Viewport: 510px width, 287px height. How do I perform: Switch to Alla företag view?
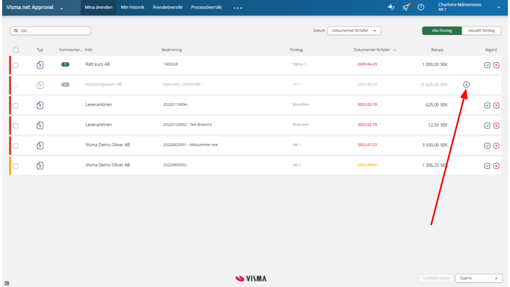(441, 31)
